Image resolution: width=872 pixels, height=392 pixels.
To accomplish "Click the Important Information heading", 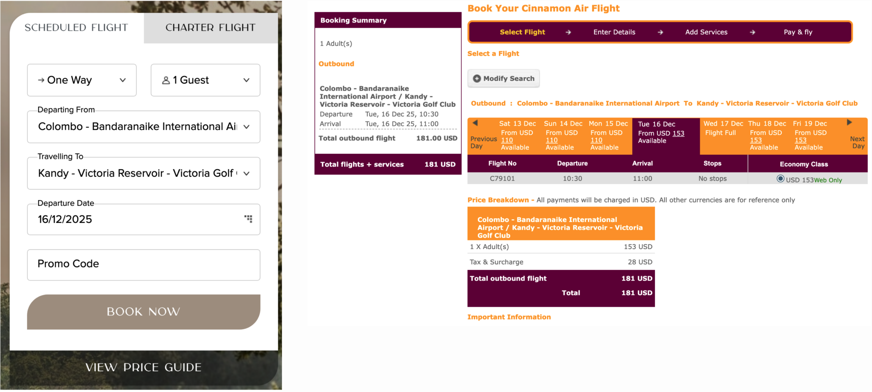I will [509, 317].
